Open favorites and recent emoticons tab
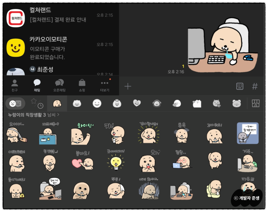The width and height of the screenshot is (268, 212). tap(37, 103)
